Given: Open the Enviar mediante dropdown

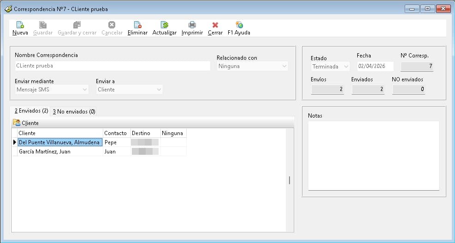Looking at the screenshot, I should point(84,90).
